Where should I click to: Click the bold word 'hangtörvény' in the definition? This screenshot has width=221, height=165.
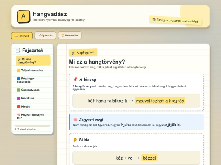click(83, 86)
